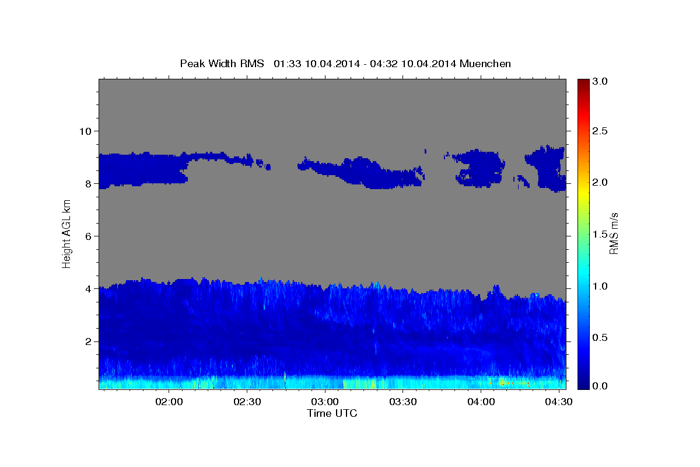700x467 pixels.
Task: Click the 02:00 time tick label
Action: [x=170, y=402]
